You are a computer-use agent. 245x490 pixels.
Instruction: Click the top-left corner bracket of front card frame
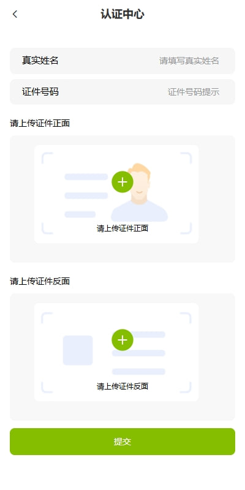point(47,158)
